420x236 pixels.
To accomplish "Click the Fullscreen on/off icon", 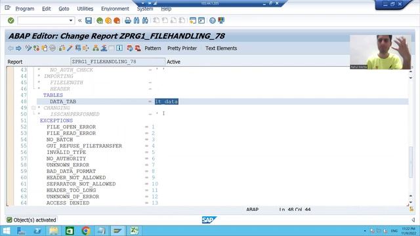I will click(x=112, y=48).
